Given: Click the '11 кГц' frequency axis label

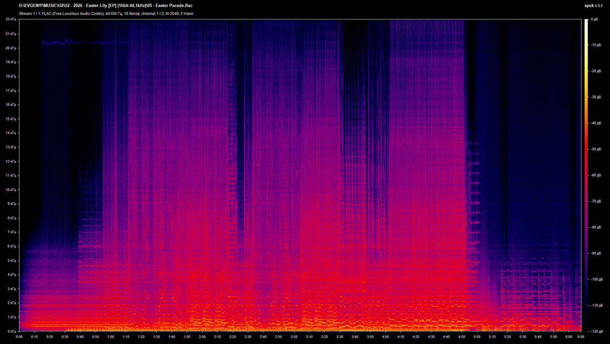Looking at the screenshot, I should click(x=11, y=175).
